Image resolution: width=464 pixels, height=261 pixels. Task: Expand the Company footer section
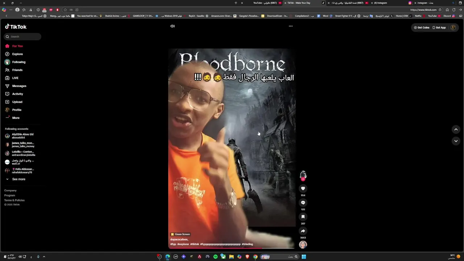[11, 190]
